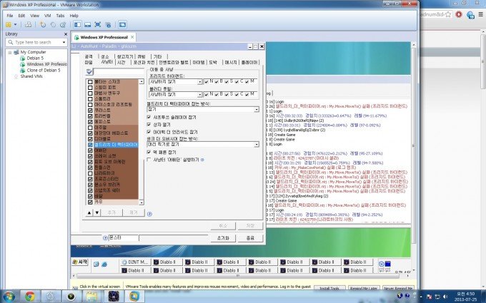The height and width of the screenshot is (303, 486).
Task: Open the 블러디 풋힐 hunting mode dropdown
Action: coord(199,94)
